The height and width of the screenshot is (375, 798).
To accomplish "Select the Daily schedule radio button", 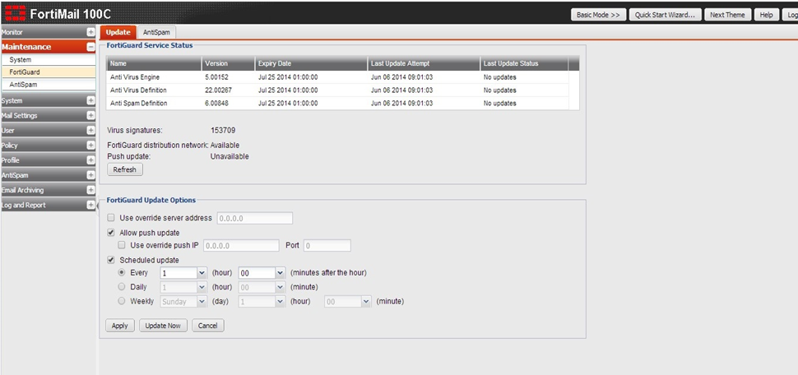I will [x=123, y=287].
